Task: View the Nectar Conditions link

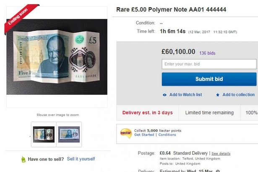Action: (167, 135)
